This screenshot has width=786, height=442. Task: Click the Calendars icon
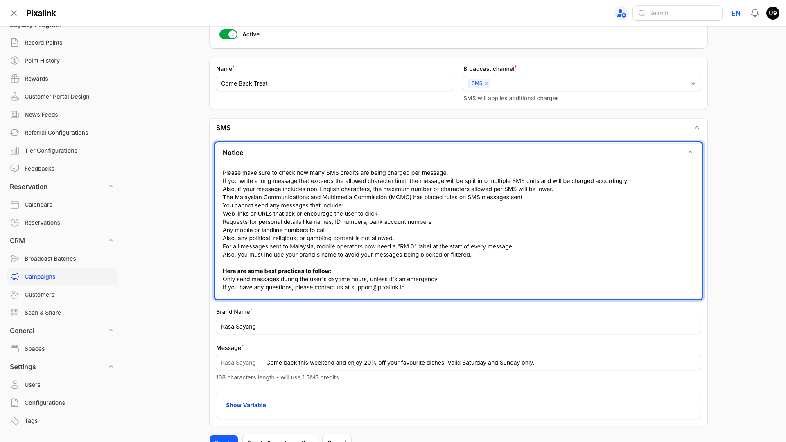tap(15, 205)
